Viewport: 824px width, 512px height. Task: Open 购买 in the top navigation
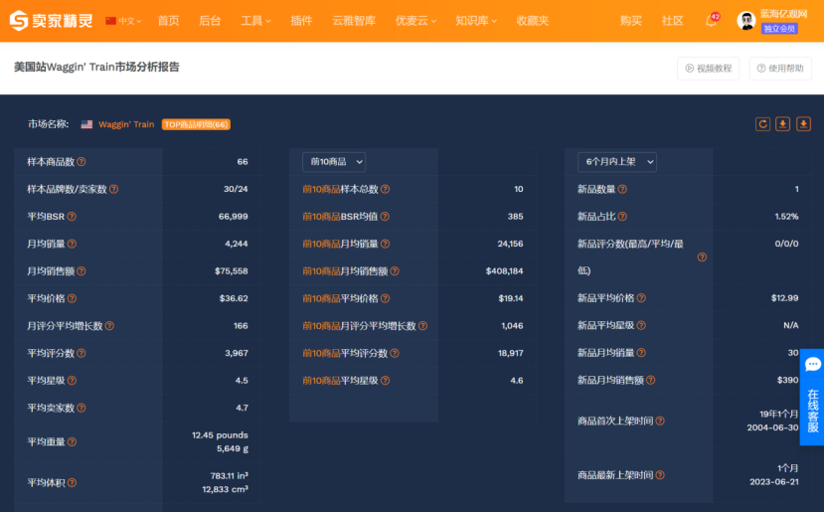point(630,21)
